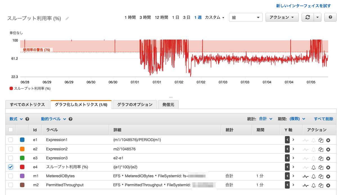This screenshot has height=195, width=340.
Task: Create an alarm for m1 MeteredIOBytes bell icon
Action: click(313, 176)
